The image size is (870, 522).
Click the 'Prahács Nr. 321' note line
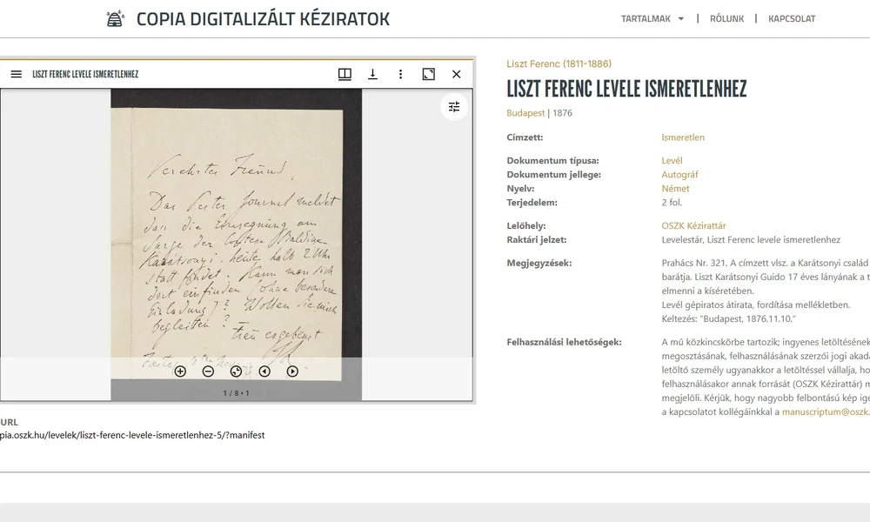(x=766, y=263)
